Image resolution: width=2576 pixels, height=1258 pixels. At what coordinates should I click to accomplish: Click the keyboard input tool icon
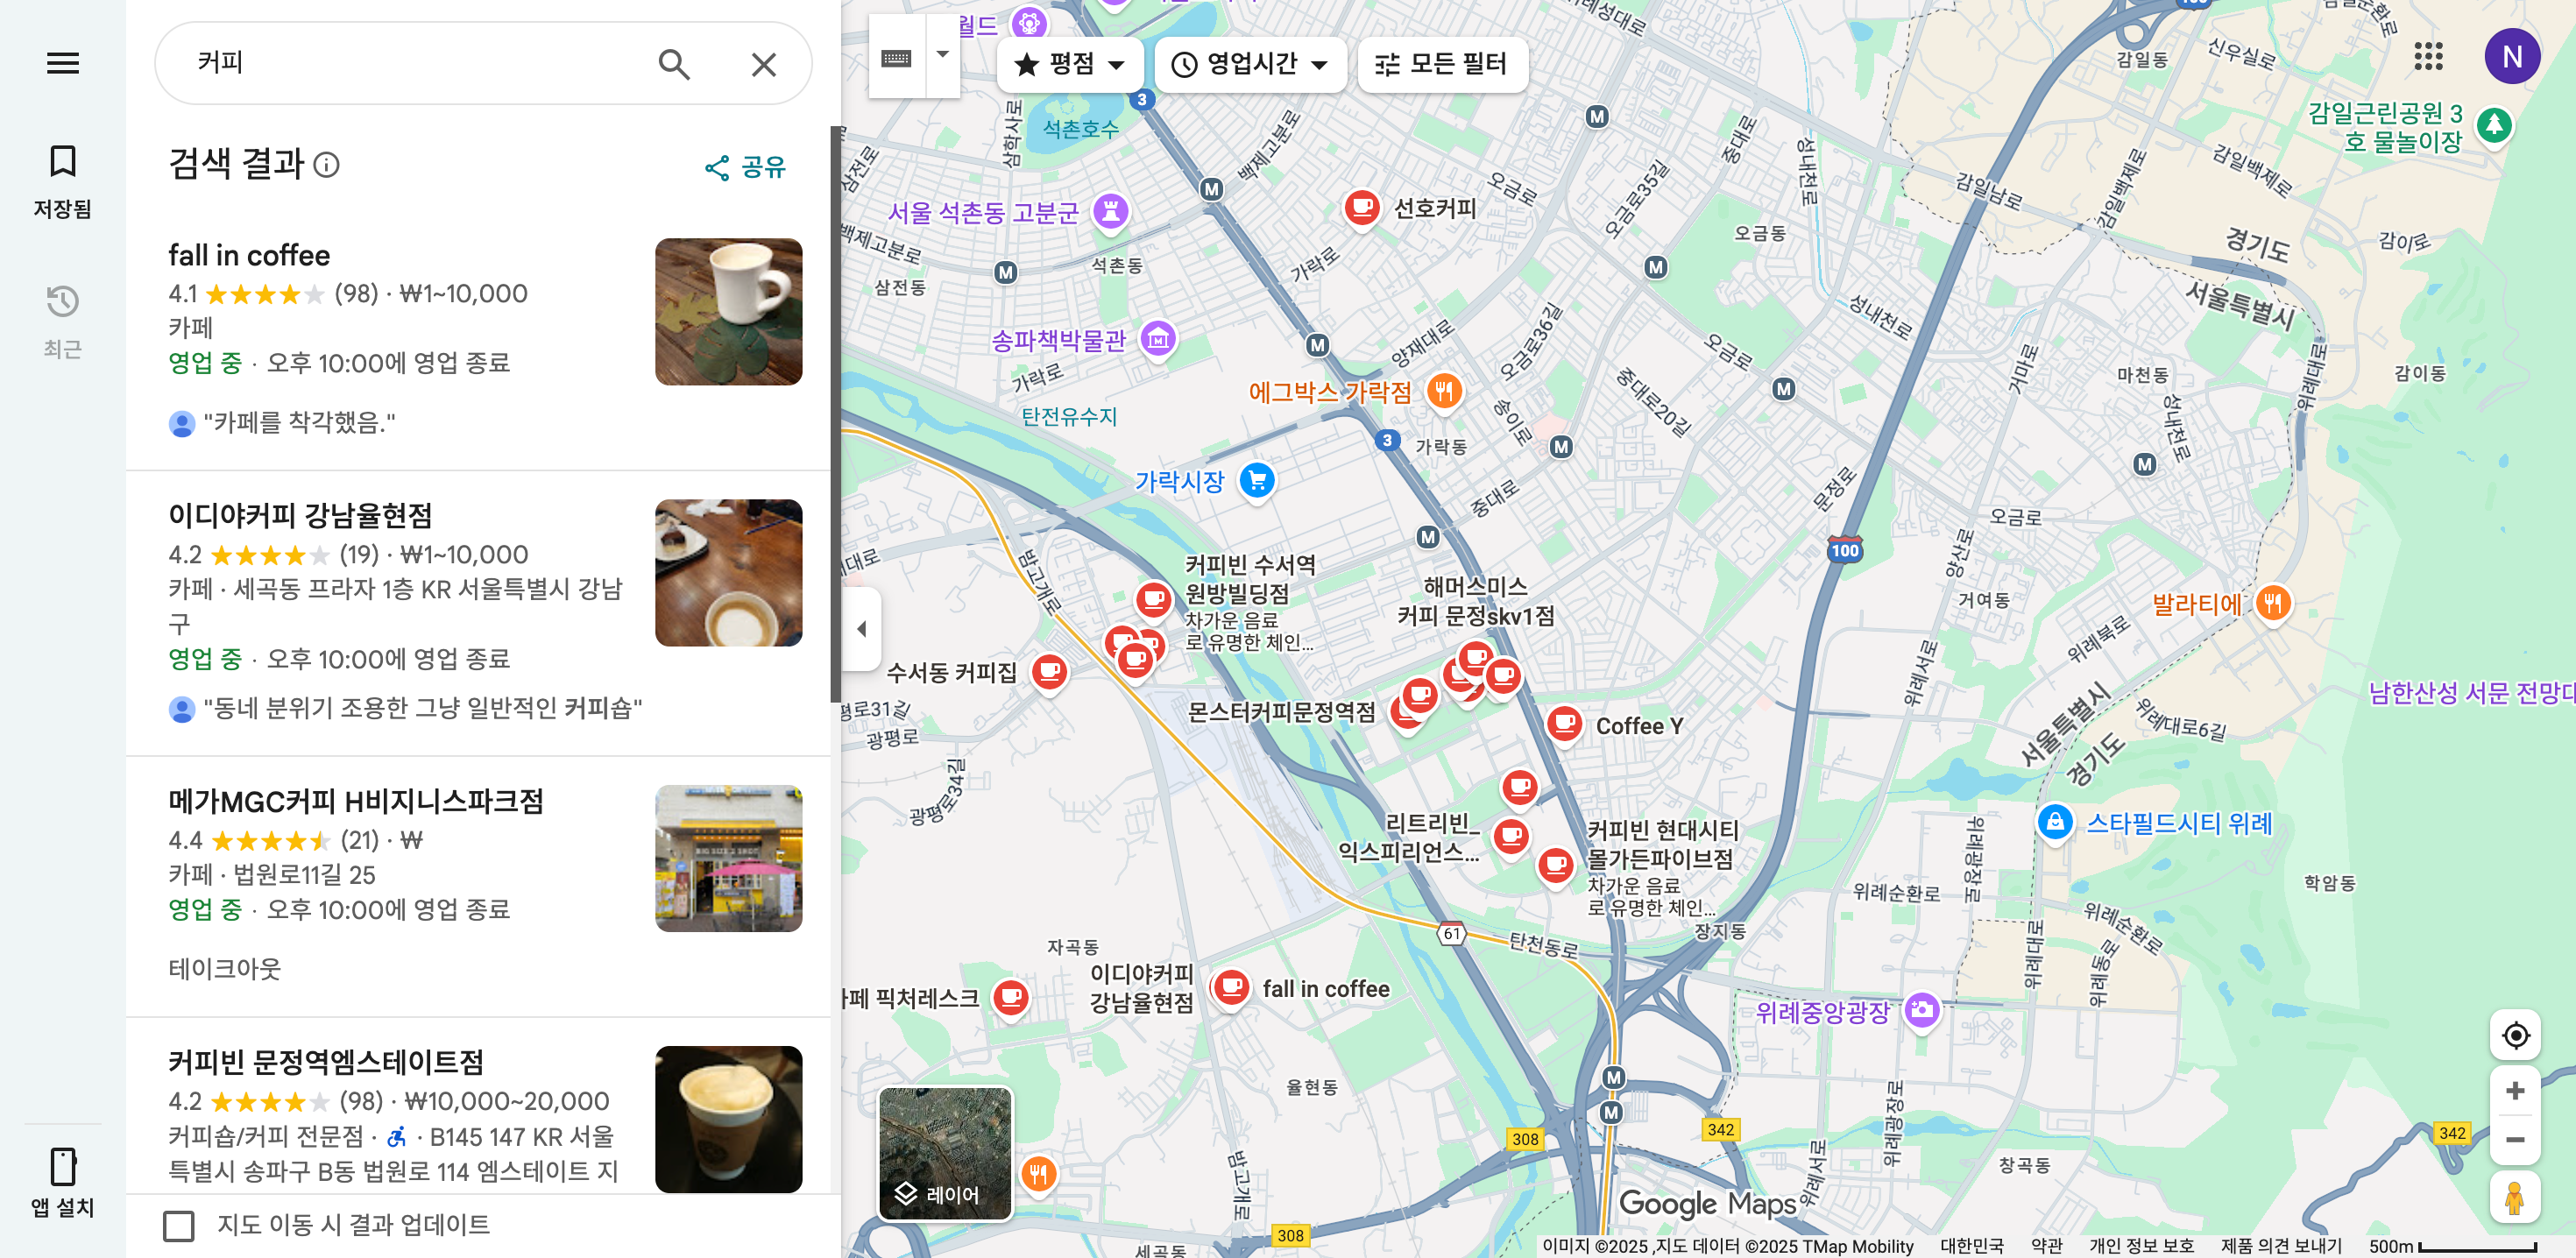896,57
